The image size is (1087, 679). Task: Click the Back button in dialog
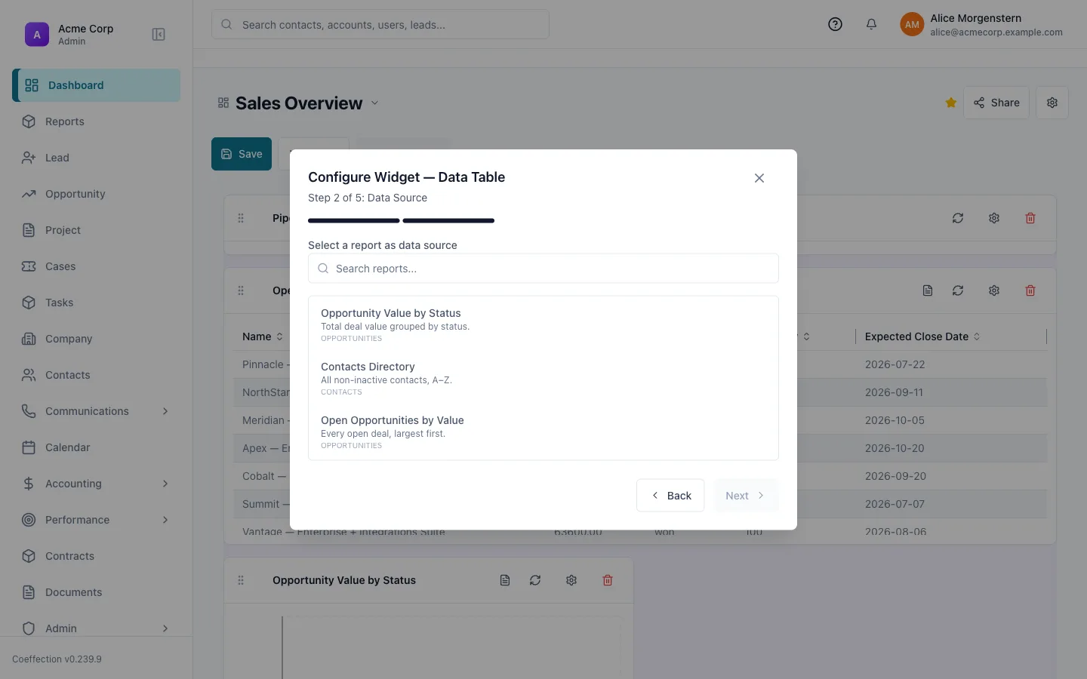[x=670, y=496]
